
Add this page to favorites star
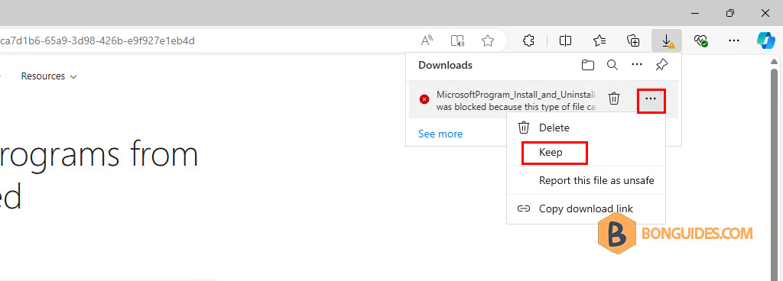point(488,41)
